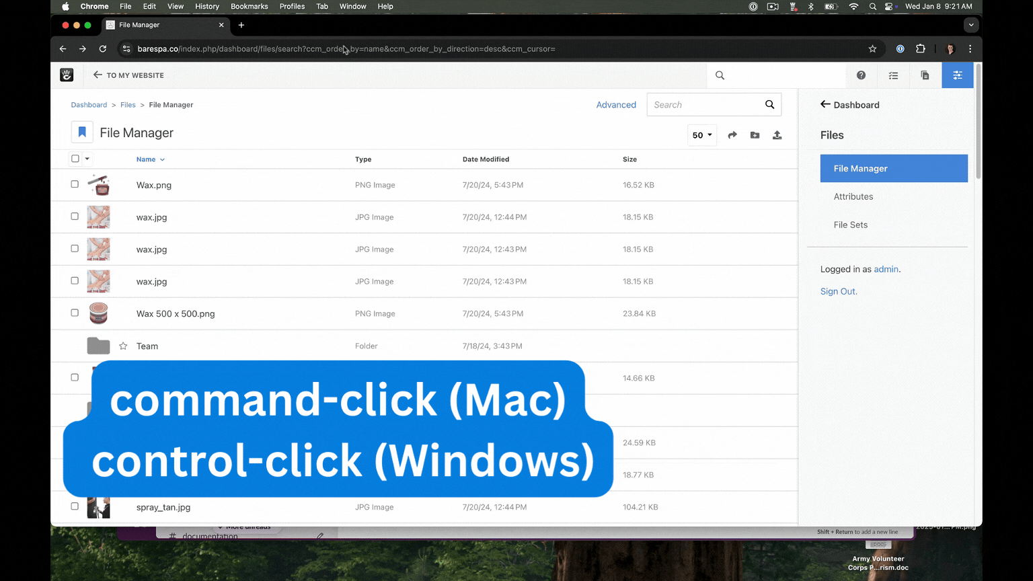
Task: Click the tasks checklist icon in top toolbar
Action: [893, 75]
